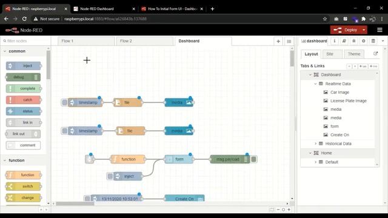Switch to the Flow 1 tab
This screenshot has width=388, height=218.
(x=86, y=41)
